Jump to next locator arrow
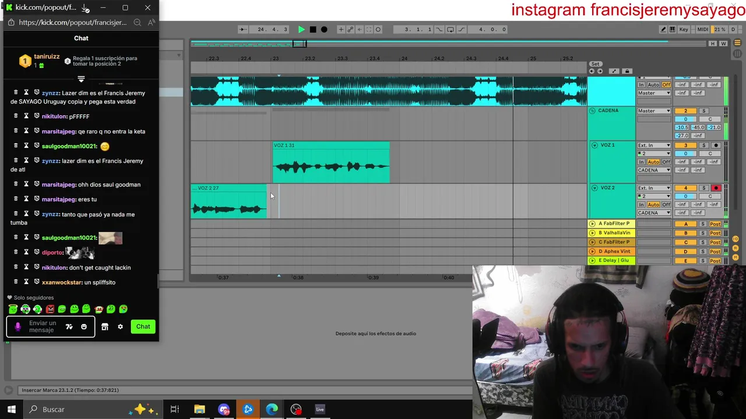 pos(600,71)
